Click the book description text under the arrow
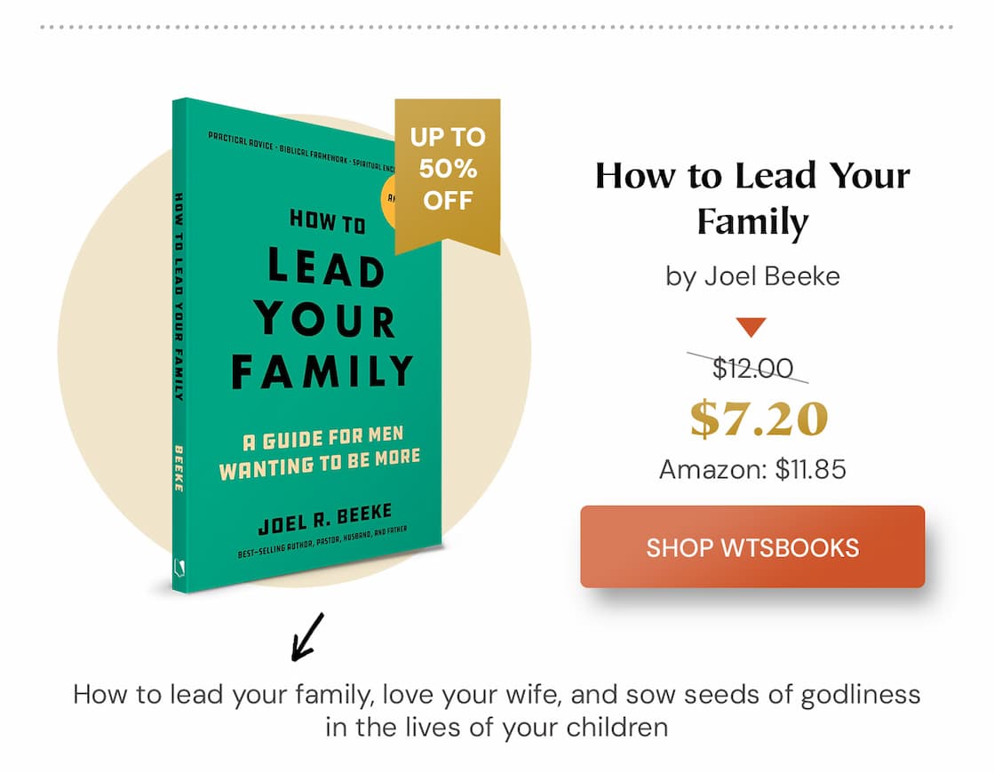Viewport: 994px width, 773px height. pos(497,710)
